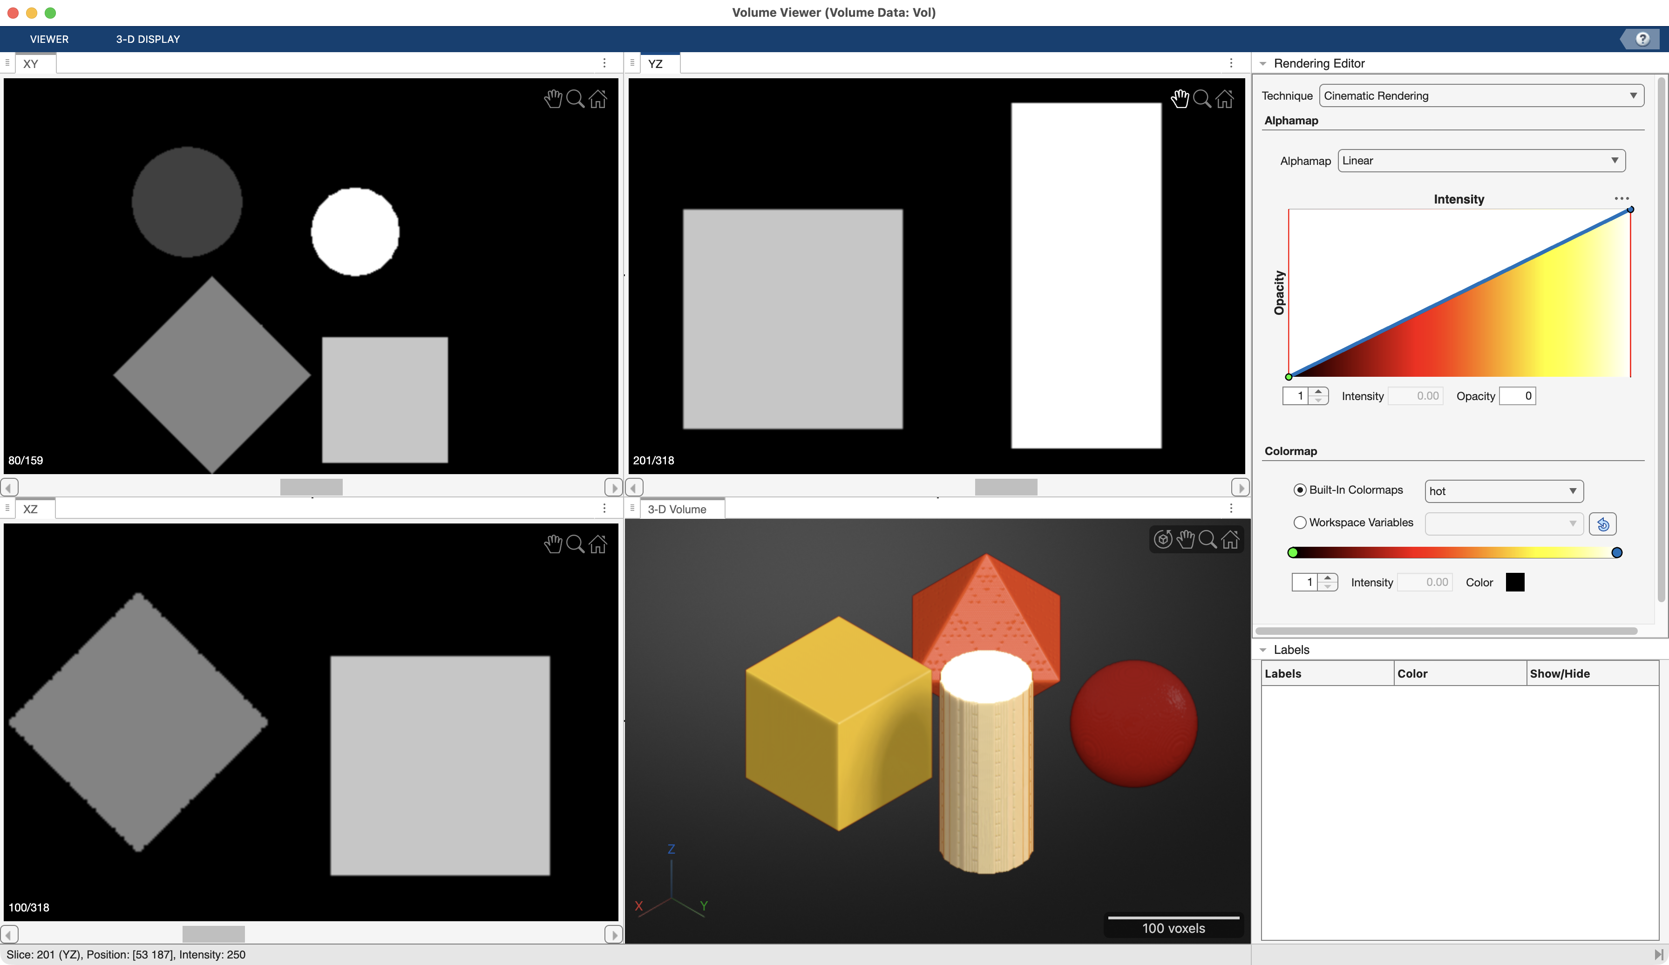Open the XY pane options menu
Viewport: 1669px width, 965px height.
tap(604, 63)
